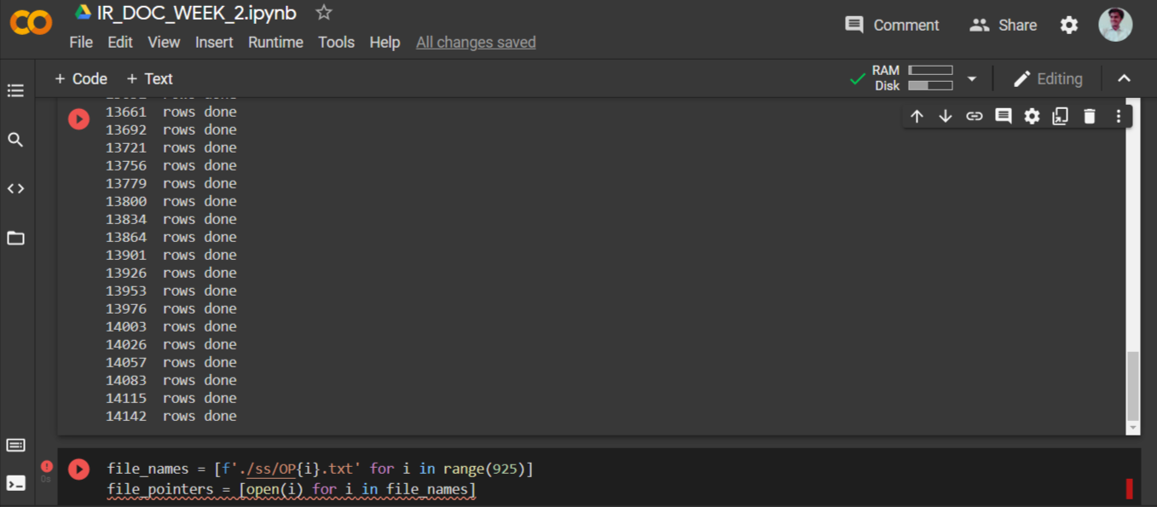Share the IR_DOC_WEEK_2 notebook

point(1003,25)
